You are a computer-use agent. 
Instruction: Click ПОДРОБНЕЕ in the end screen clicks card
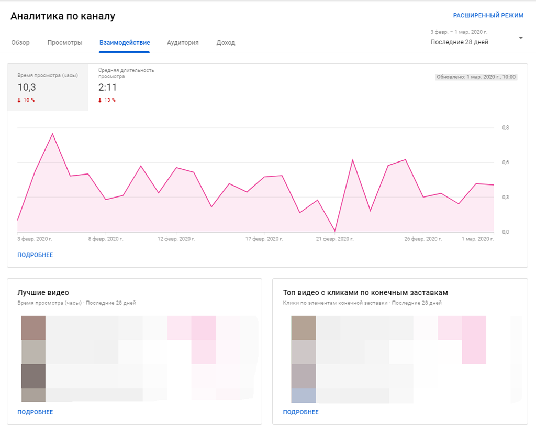click(x=300, y=412)
